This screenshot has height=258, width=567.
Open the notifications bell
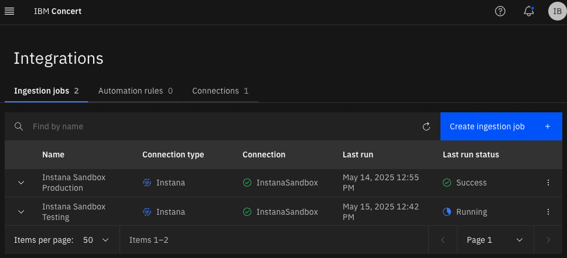pos(529,11)
